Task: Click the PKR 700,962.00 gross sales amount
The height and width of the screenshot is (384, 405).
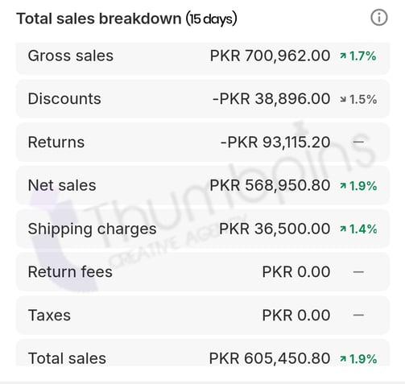Action: pyautogui.click(x=270, y=56)
